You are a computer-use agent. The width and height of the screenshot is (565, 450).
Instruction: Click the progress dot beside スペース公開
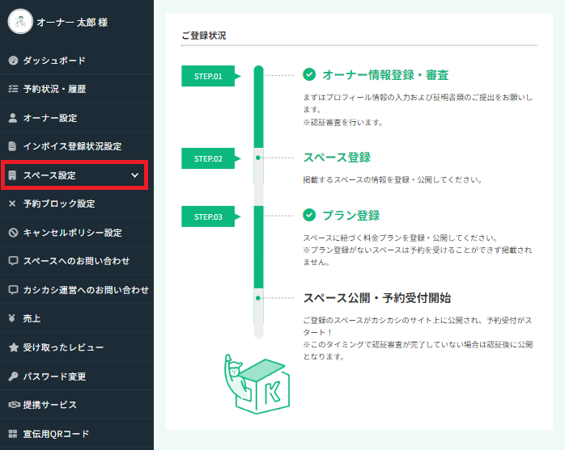[x=258, y=298]
